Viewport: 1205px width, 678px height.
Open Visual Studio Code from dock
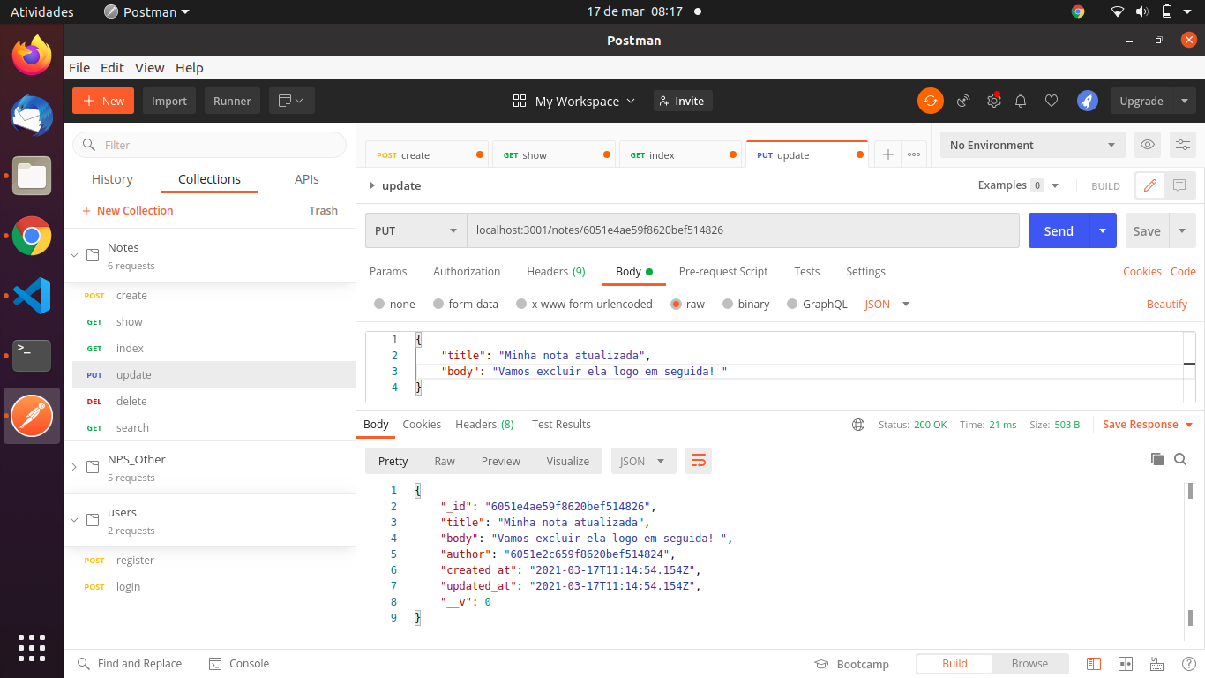32,296
